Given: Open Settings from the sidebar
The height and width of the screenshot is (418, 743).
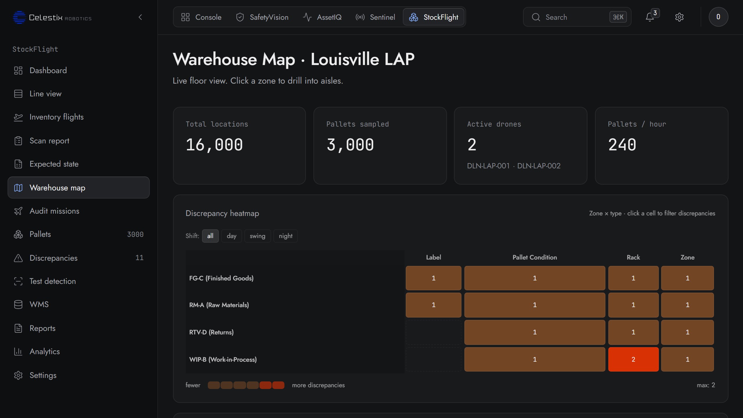Looking at the screenshot, I should [78, 375].
